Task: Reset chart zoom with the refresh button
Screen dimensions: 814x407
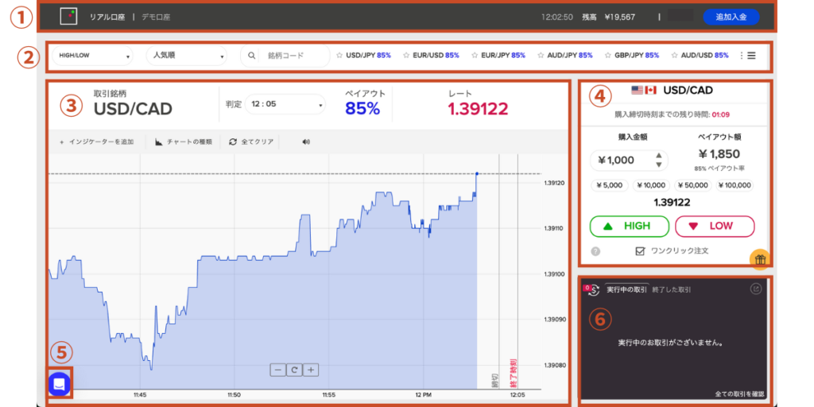Action: click(294, 370)
